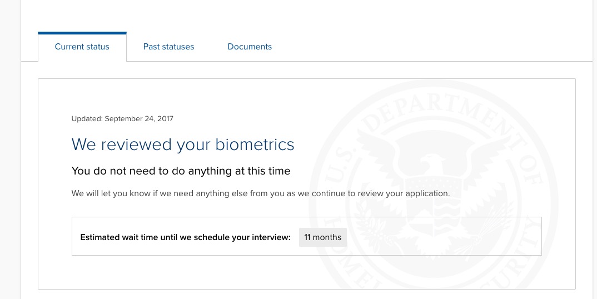Select the Current status tab
This screenshot has height=299, width=597.
tap(82, 47)
